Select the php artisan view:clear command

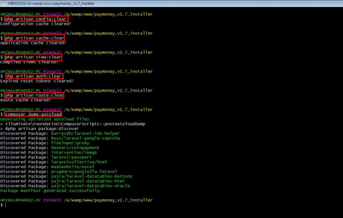[x=33, y=57]
